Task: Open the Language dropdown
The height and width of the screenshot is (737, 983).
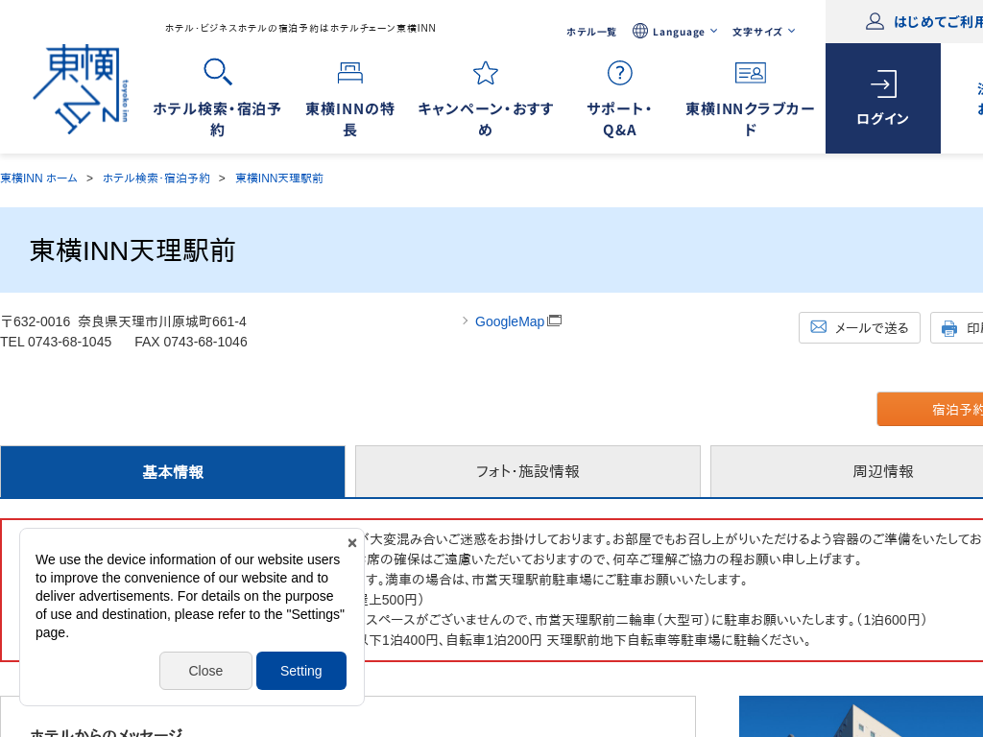Action: 675,32
